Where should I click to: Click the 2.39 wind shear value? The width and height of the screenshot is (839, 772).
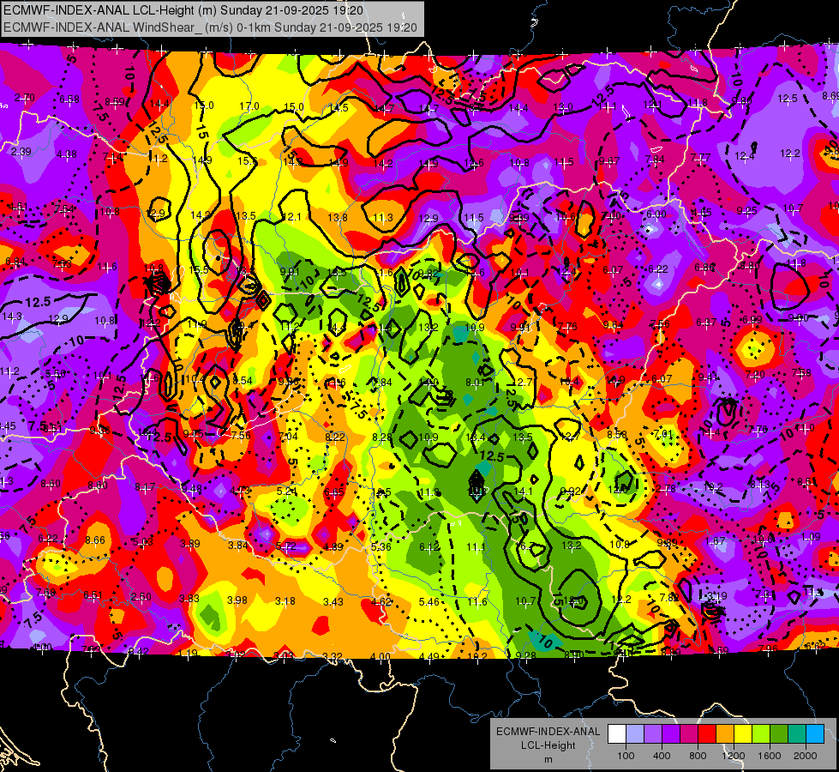tap(21, 152)
